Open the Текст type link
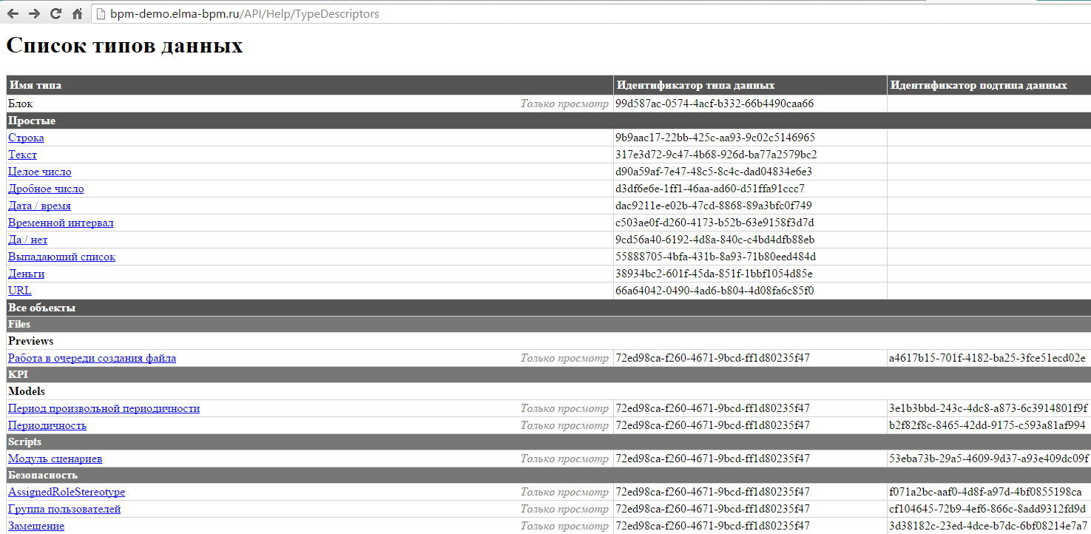 (x=22, y=155)
